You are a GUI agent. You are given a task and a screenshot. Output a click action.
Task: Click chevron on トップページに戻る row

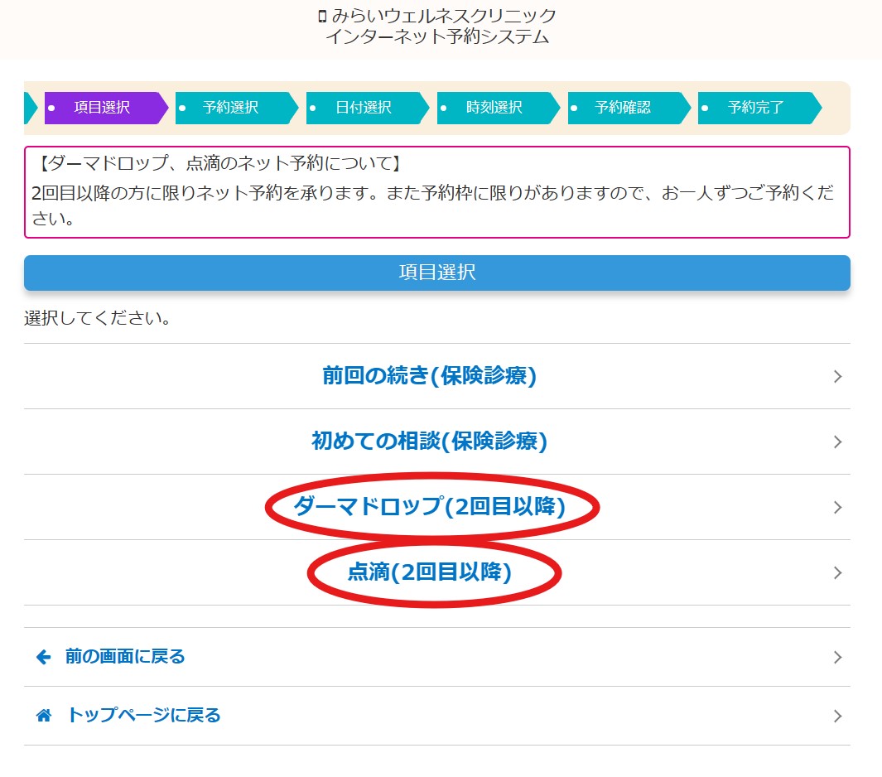[837, 717]
